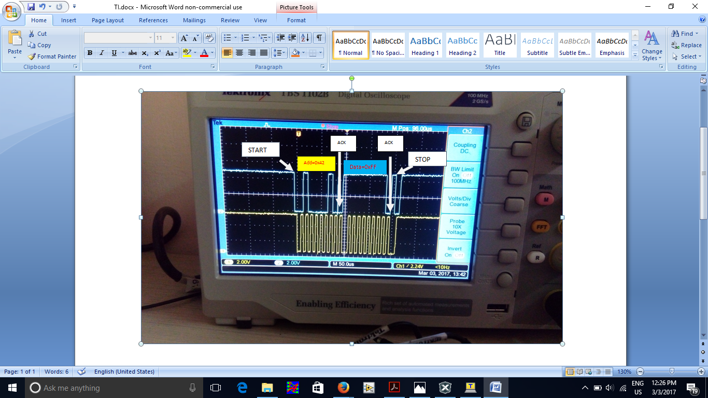This screenshot has height=398, width=708.
Task: Shrink the font size
Action: pos(196,38)
